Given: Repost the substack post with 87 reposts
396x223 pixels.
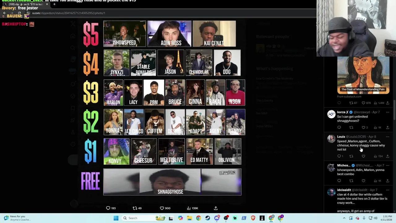Looking at the screenshot, I should 353,103.
